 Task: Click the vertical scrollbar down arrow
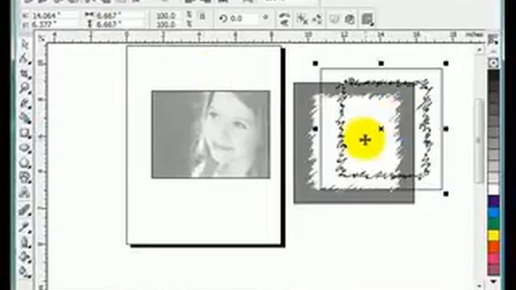pos(480,286)
